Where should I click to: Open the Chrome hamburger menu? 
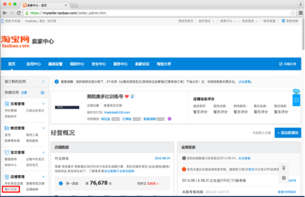click(x=301, y=13)
